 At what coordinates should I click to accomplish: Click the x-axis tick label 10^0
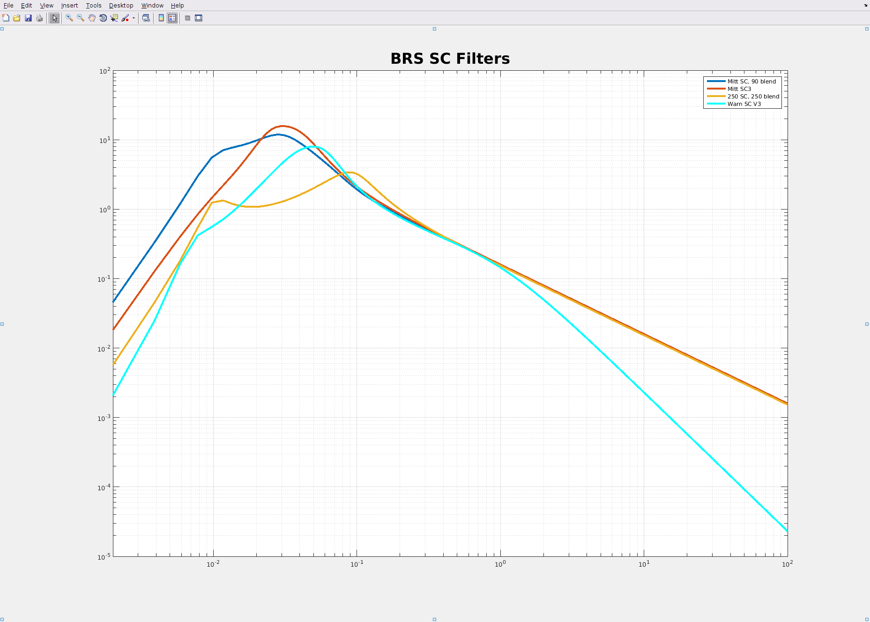click(x=500, y=564)
